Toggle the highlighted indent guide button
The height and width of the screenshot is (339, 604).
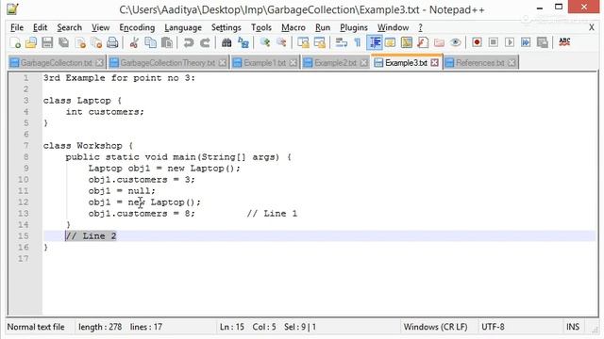tap(375, 42)
